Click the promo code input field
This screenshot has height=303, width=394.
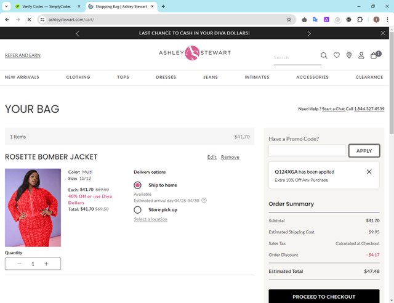307,151
